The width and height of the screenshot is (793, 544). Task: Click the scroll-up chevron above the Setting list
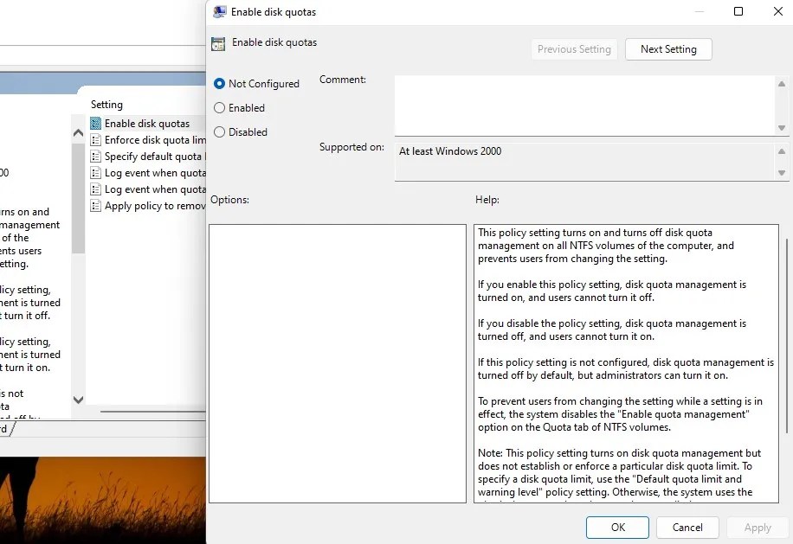click(x=78, y=132)
